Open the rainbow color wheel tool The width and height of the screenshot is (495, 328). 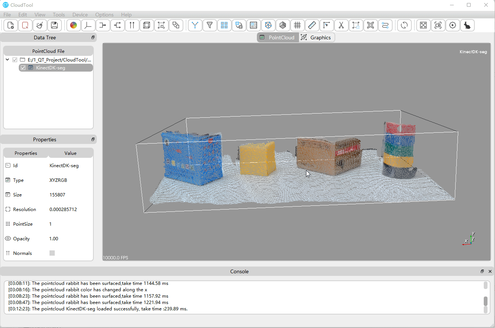point(73,25)
